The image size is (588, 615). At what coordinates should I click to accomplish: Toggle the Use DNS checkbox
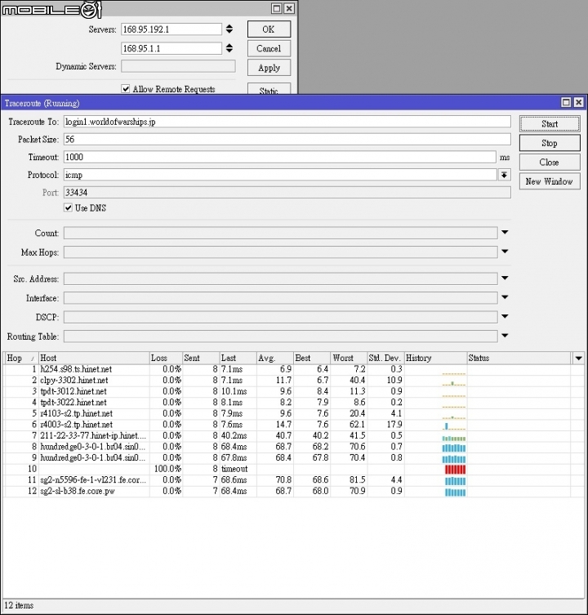(69, 208)
